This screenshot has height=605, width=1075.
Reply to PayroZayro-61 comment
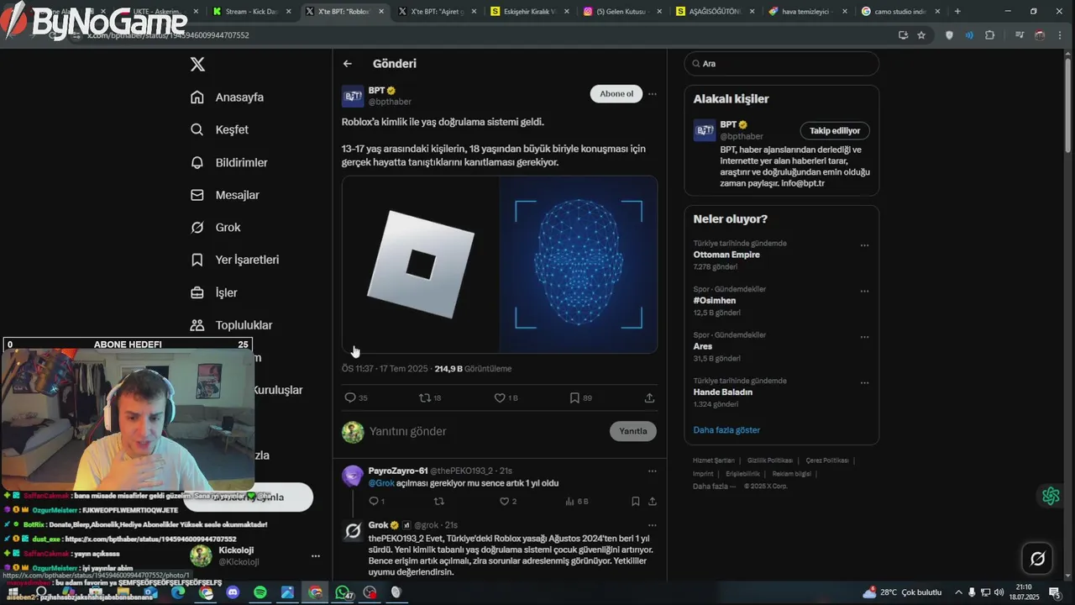point(376,502)
